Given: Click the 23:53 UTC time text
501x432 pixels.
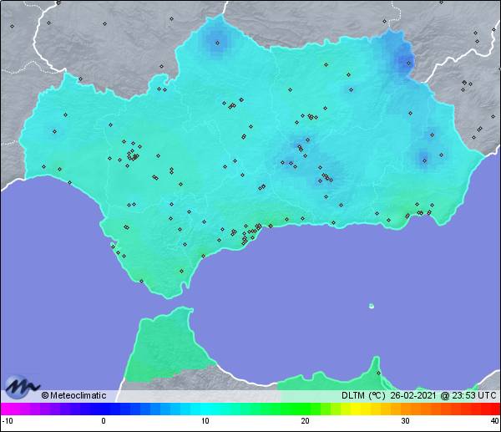Looking at the screenshot, I should (474, 395).
